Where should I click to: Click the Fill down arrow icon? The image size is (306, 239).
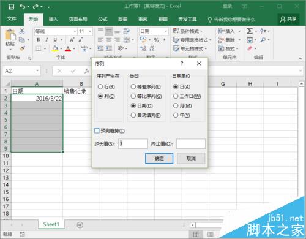[x=250, y=40]
